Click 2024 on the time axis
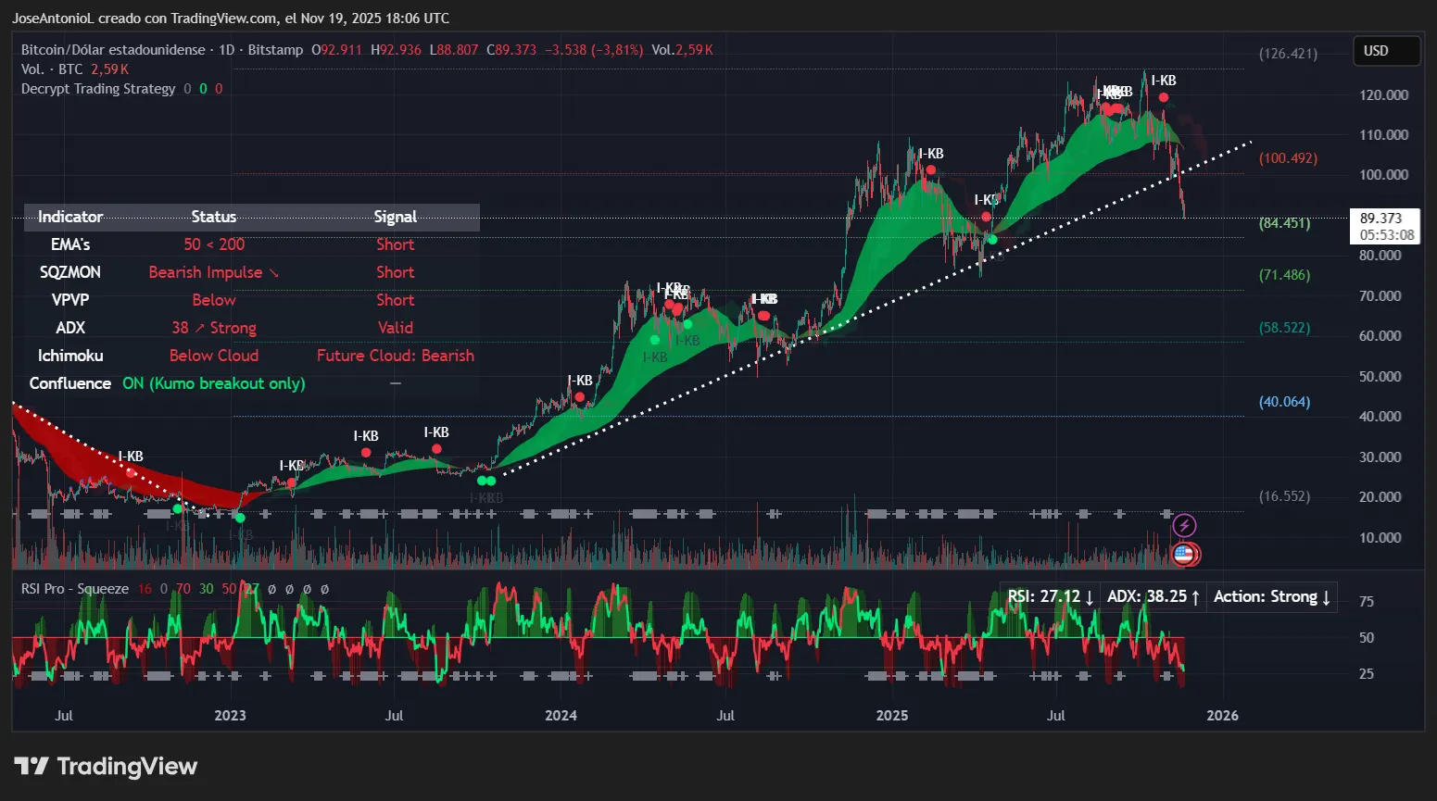 [x=561, y=715]
